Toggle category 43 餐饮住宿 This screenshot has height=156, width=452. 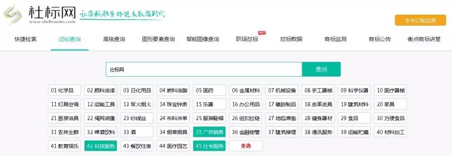tap(137, 146)
